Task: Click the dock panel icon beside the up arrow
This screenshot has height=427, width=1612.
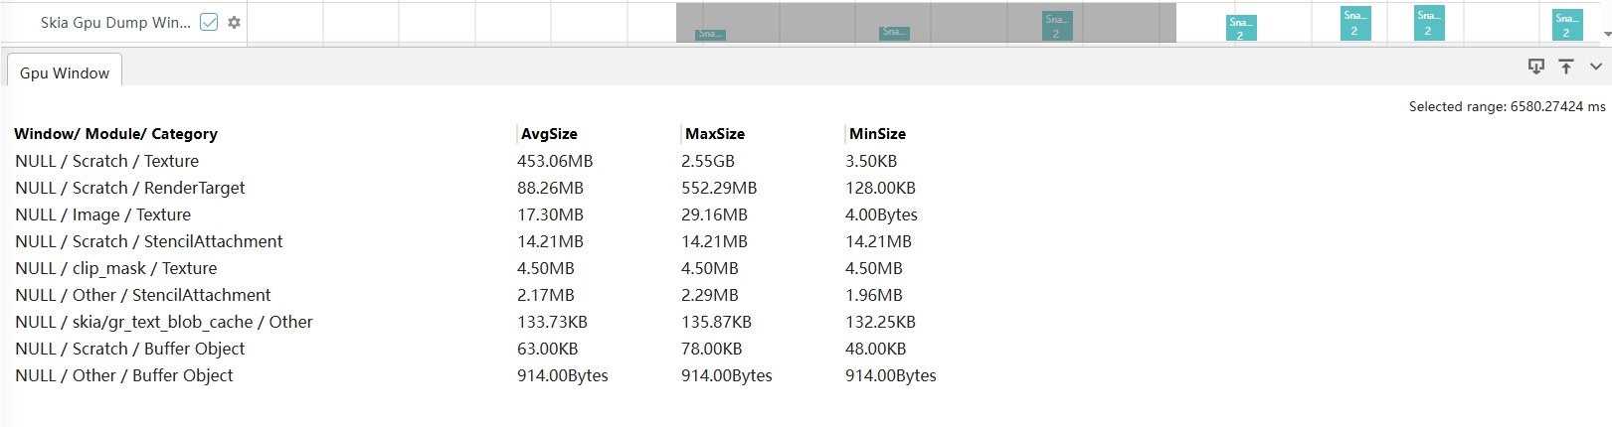Action: (x=1535, y=67)
